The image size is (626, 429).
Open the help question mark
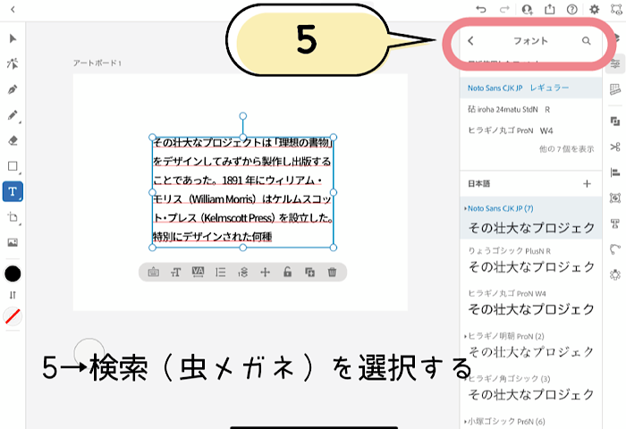pyautogui.click(x=572, y=9)
